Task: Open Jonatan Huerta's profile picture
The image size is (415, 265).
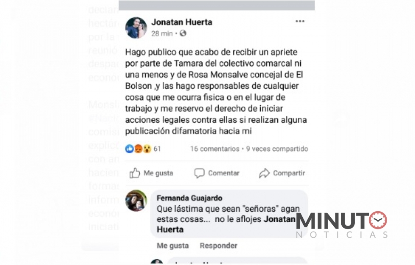Action: 136,28
